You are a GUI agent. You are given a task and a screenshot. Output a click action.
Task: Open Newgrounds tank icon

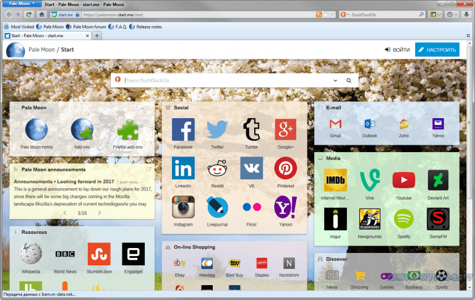[370, 219]
